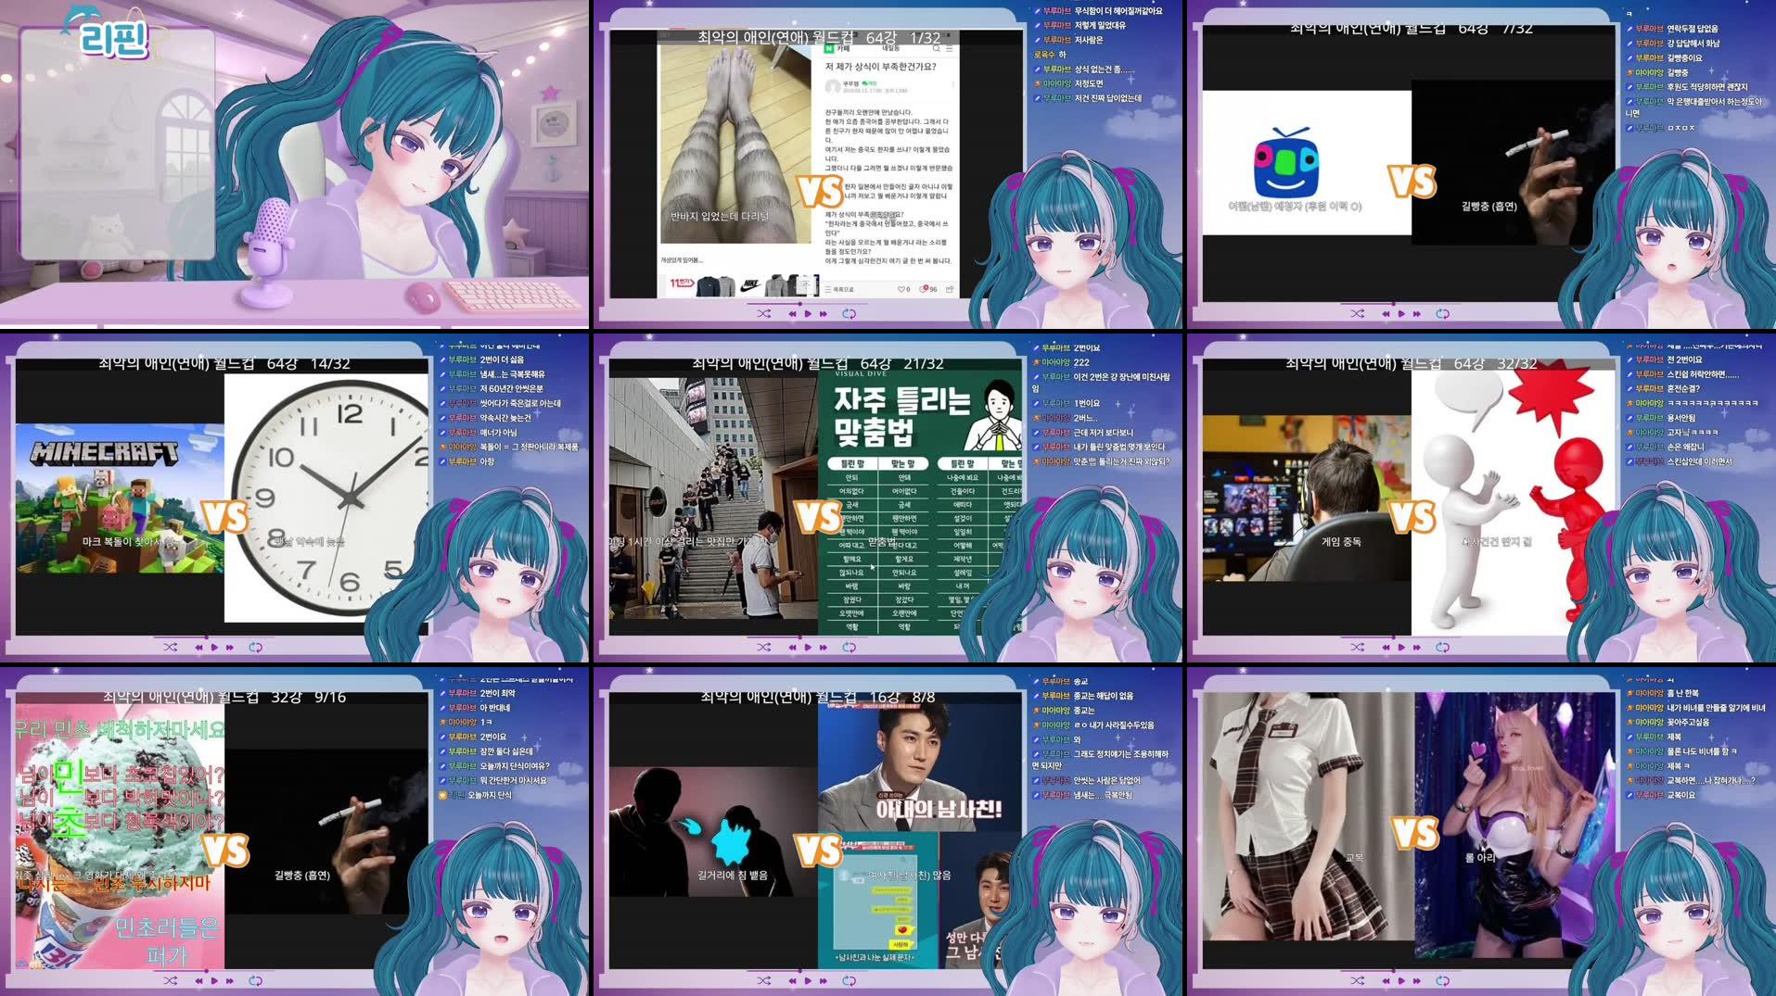
Task: Click the green Naver Cafe N icon
Action: coord(829,48)
